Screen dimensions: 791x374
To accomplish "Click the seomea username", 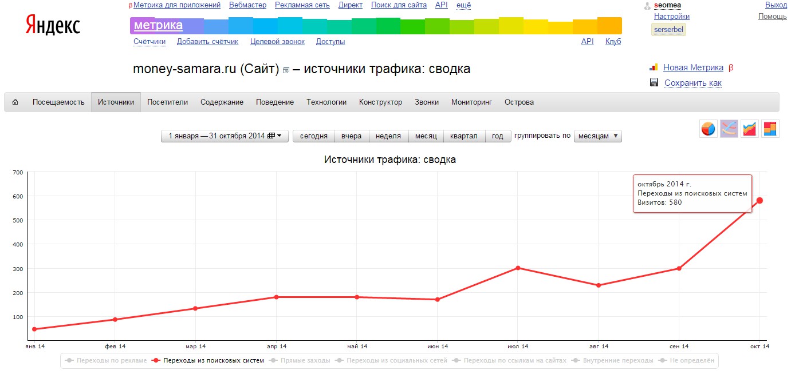I will pos(667,5).
